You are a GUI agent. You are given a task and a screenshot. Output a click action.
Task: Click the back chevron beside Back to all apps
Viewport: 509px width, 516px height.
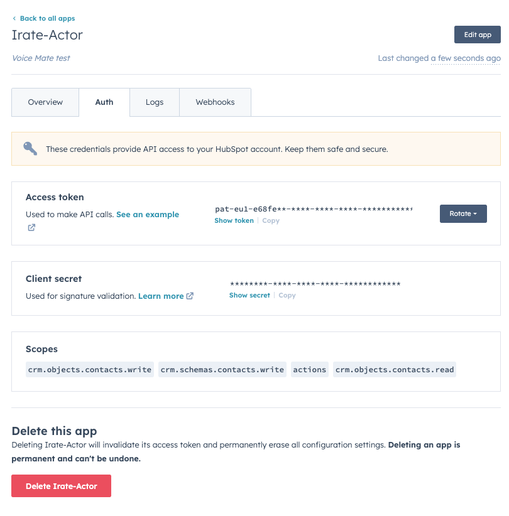click(x=14, y=19)
